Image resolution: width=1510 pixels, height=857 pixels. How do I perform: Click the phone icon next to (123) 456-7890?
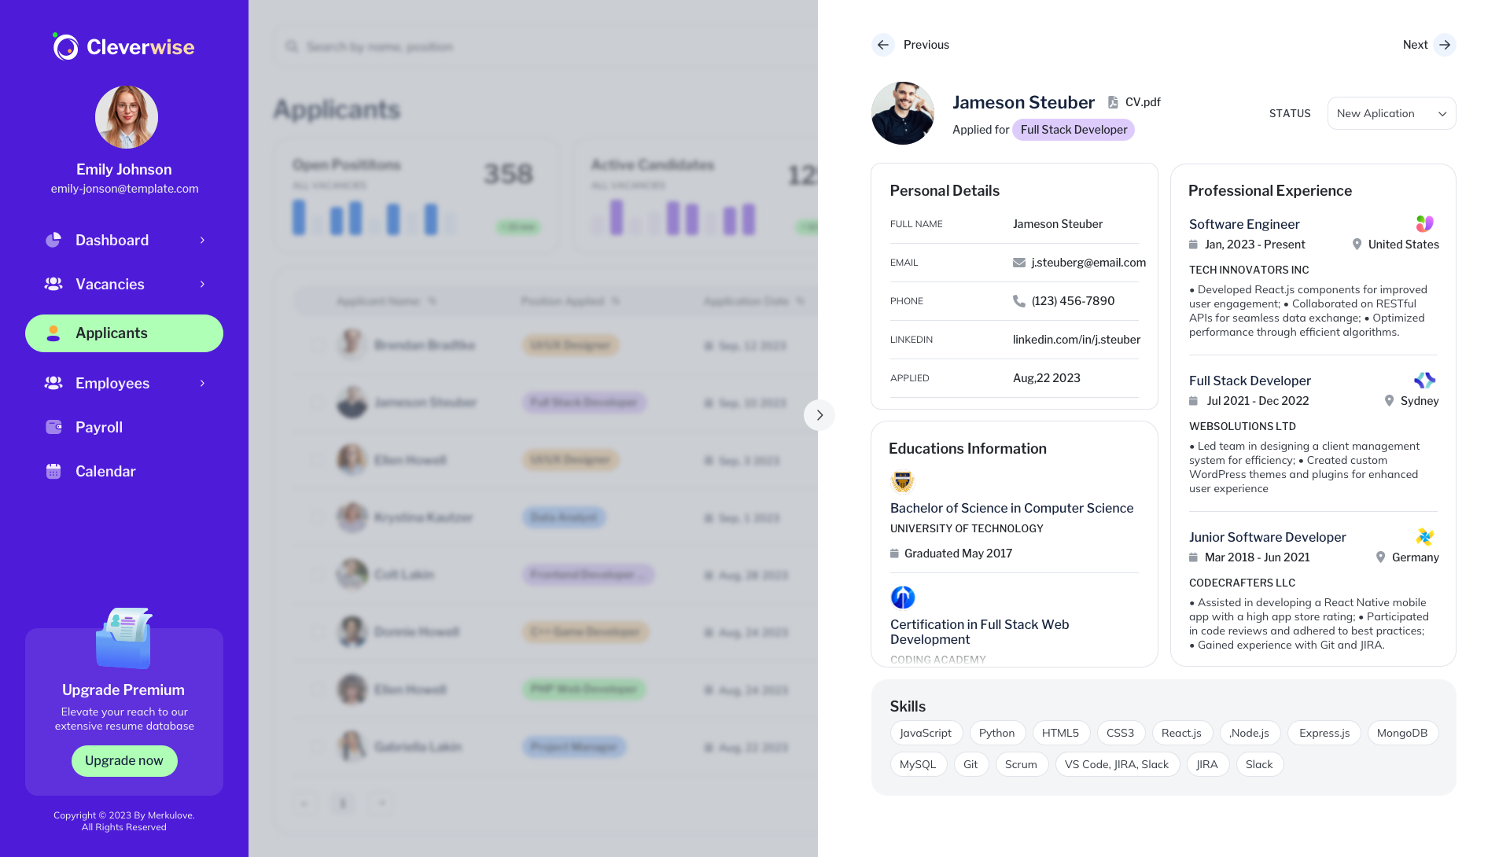coord(1017,300)
